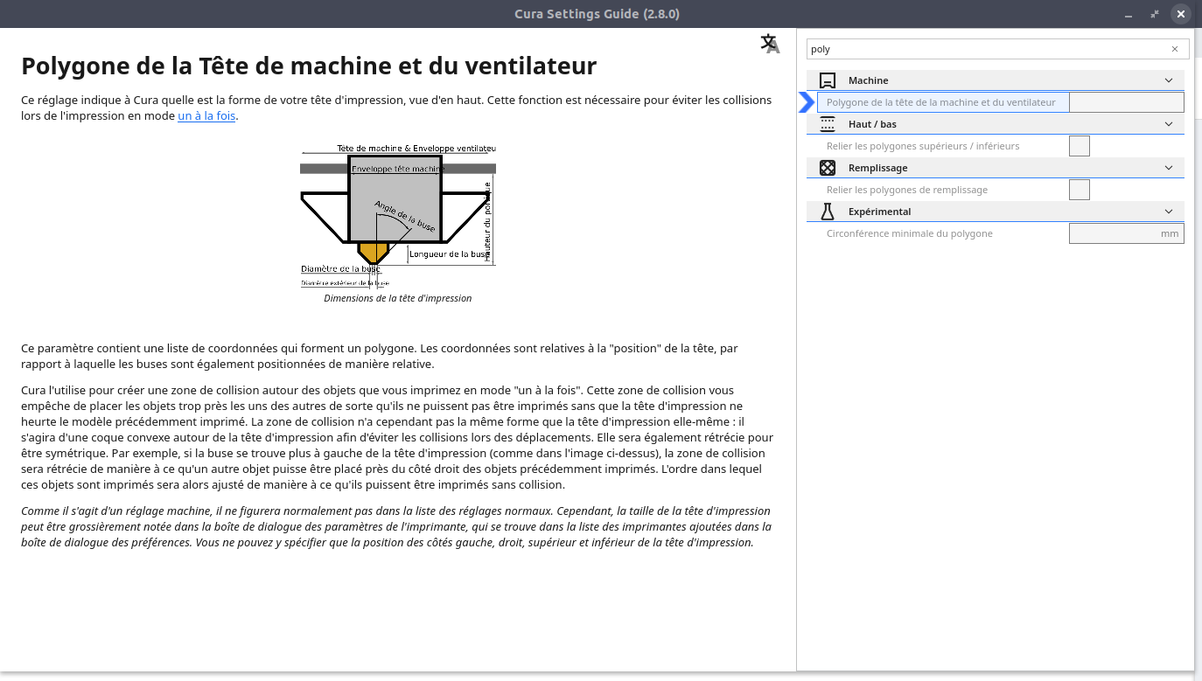Click the 'Circonférence minimale du polygone' mm field

click(x=1127, y=233)
